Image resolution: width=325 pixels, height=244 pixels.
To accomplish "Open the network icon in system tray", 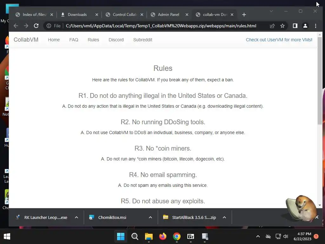I will point(278,236).
